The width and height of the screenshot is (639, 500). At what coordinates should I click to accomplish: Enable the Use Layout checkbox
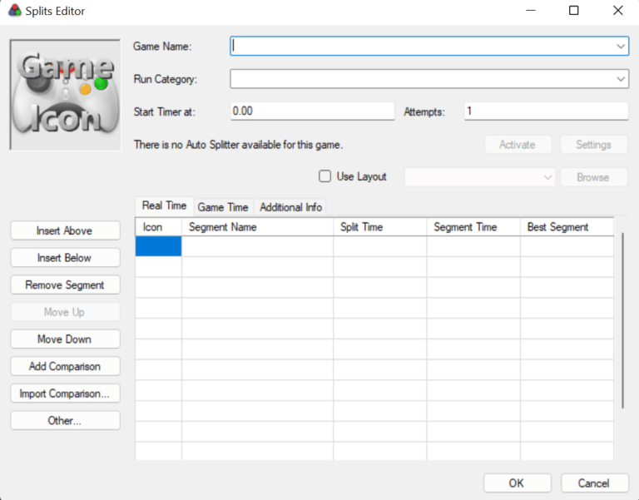point(324,176)
